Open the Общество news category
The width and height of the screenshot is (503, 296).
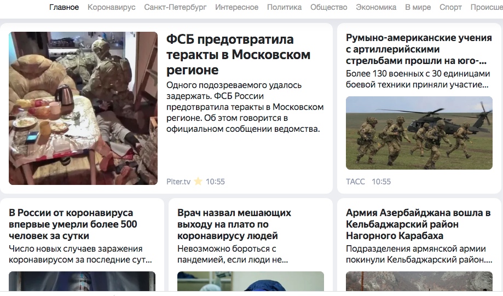[328, 7]
